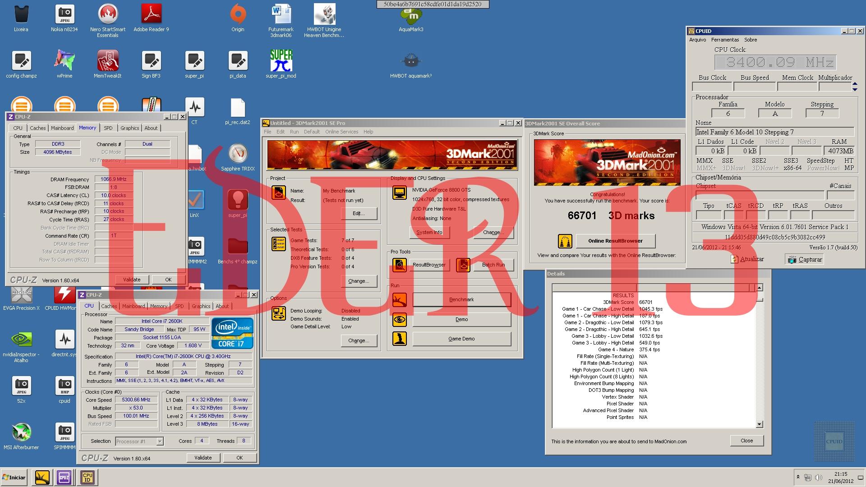Viewport: 866px width, 487px height.
Task: Click the Intel Core i7 logo badge
Action: click(x=233, y=334)
